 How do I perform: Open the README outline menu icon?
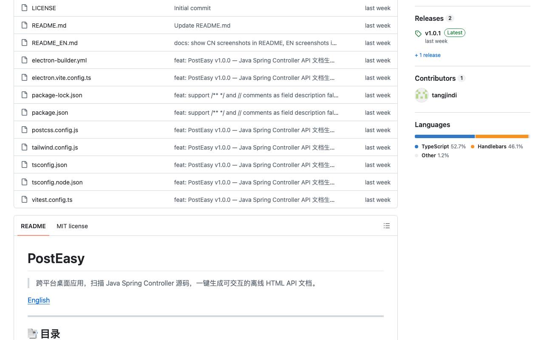click(x=387, y=226)
